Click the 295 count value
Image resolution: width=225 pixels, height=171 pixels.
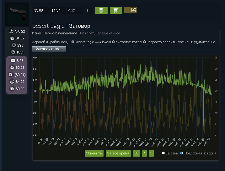pos(20,45)
